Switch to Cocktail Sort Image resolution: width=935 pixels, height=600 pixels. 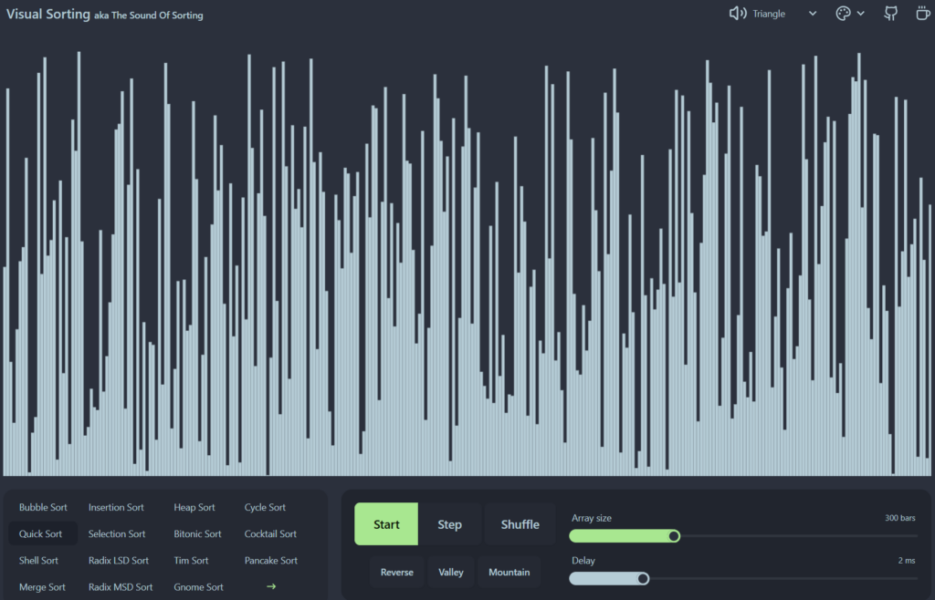click(x=270, y=534)
